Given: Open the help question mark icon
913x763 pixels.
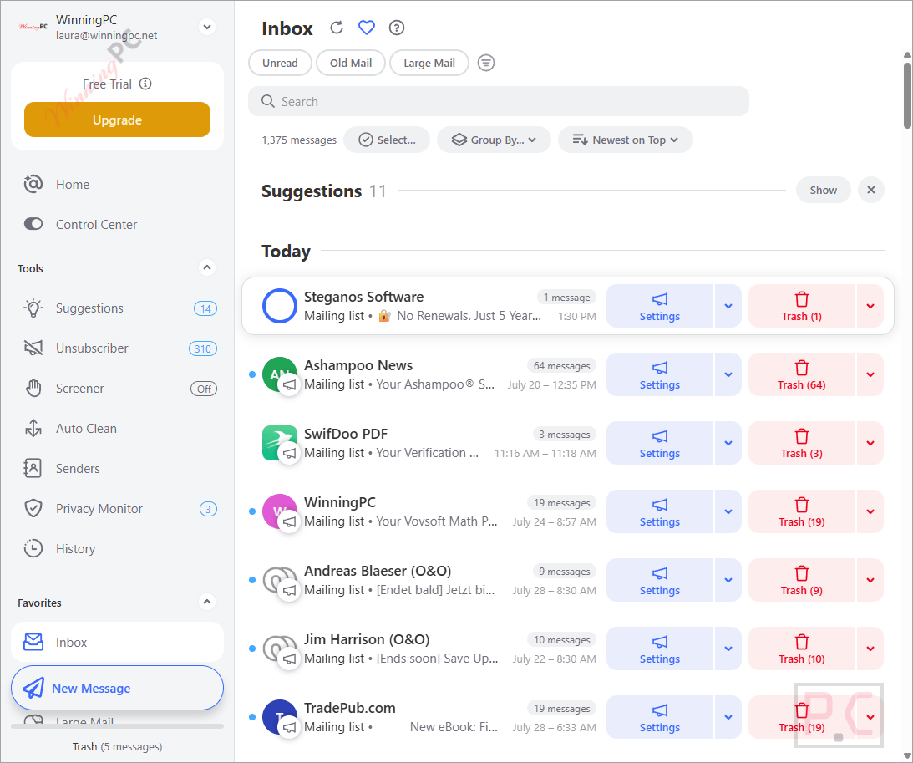Looking at the screenshot, I should (x=397, y=28).
